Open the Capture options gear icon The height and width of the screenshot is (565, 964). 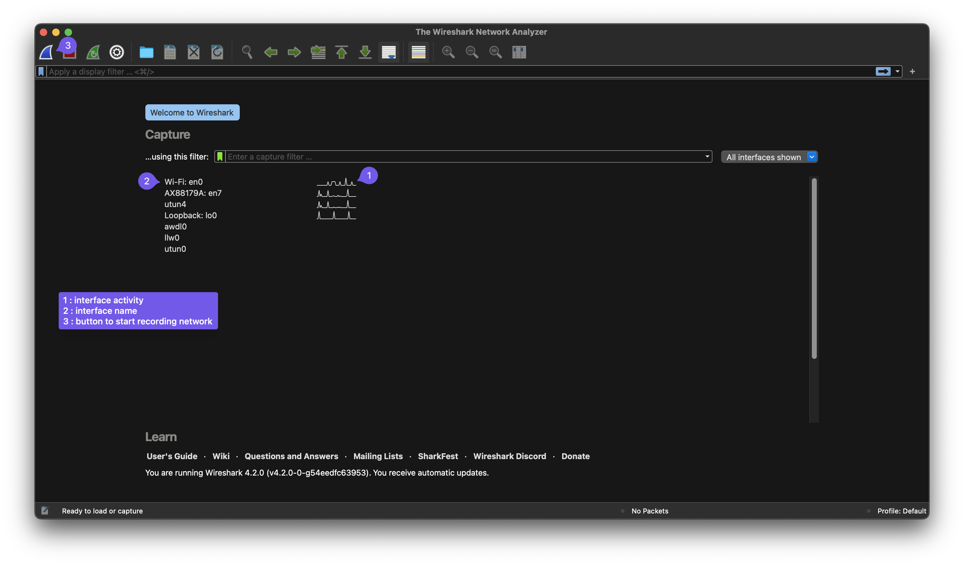[x=117, y=52]
